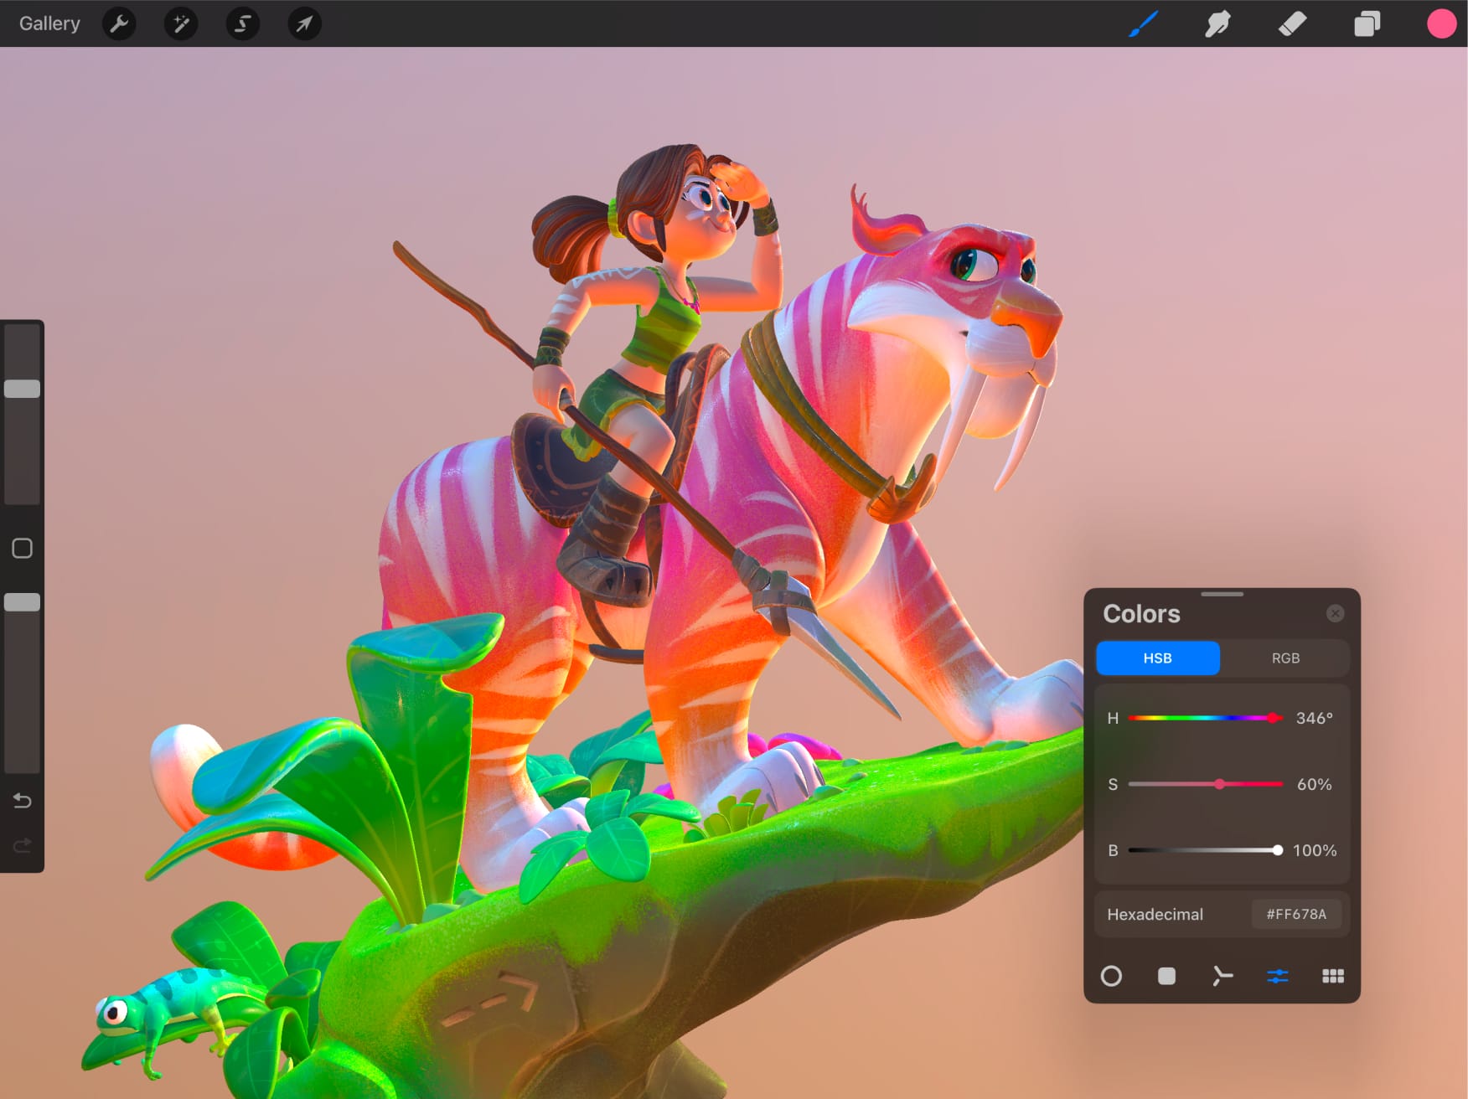This screenshot has width=1468, height=1099.
Task: Undo the last action
Action: click(23, 801)
